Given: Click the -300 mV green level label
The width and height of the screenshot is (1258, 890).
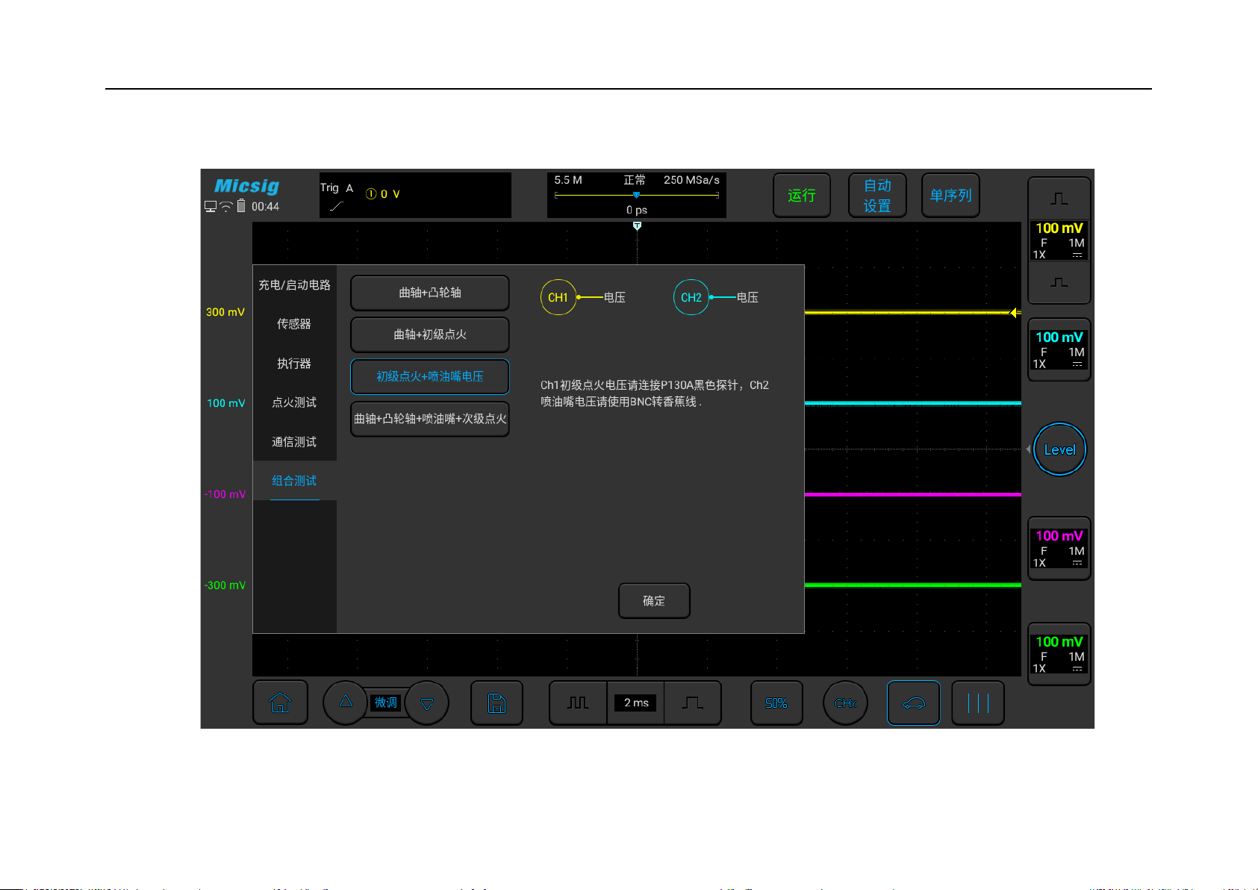Looking at the screenshot, I should (225, 585).
